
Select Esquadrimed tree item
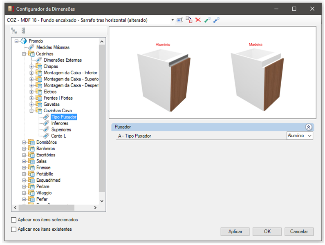[x=48, y=180]
